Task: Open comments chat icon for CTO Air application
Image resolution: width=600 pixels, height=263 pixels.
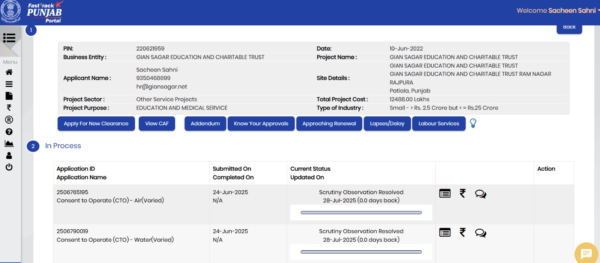Action: [480, 194]
